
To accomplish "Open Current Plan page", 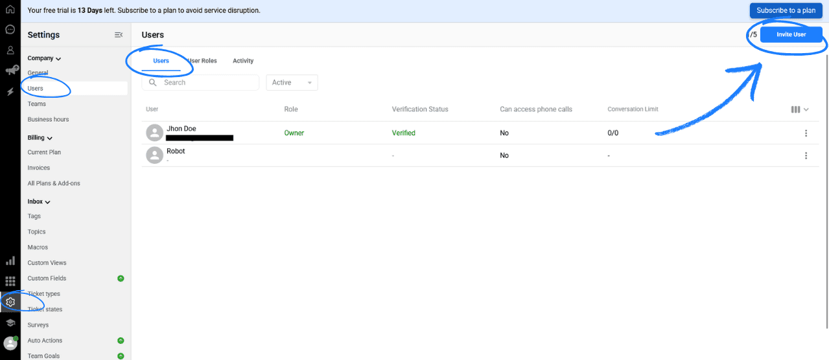I will pos(44,153).
